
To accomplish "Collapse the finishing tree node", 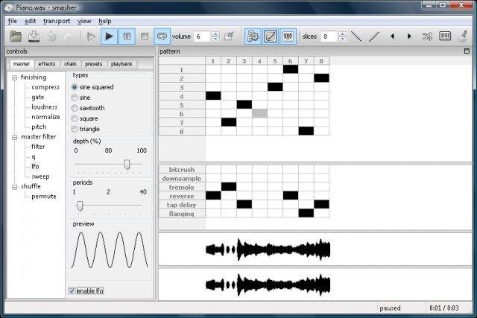I will pos(14,78).
